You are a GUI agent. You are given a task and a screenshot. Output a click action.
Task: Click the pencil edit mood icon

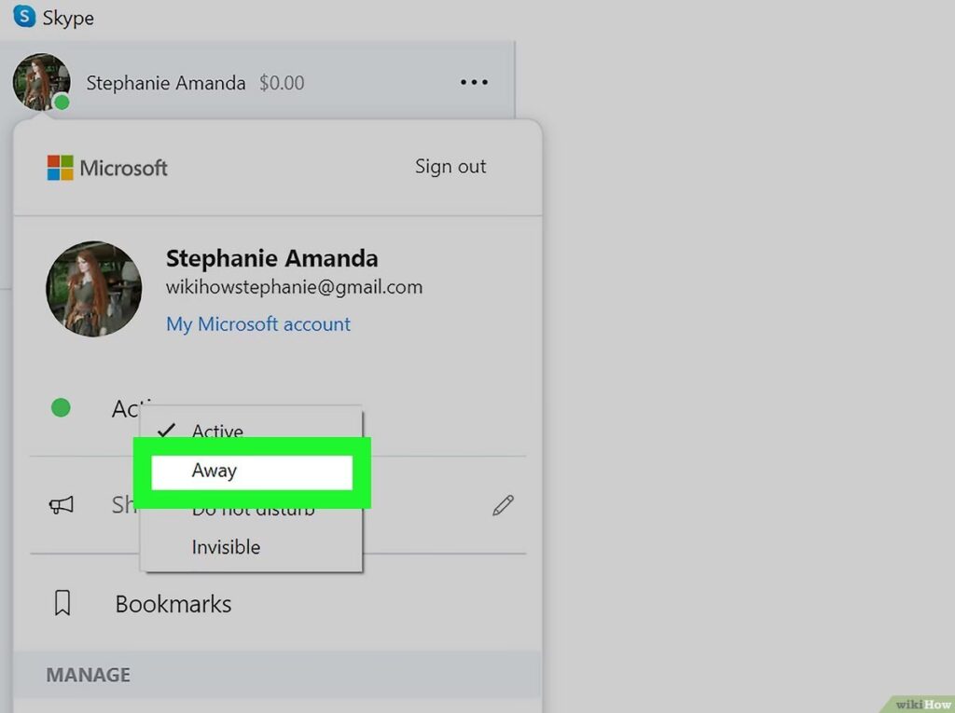[x=503, y=506]
